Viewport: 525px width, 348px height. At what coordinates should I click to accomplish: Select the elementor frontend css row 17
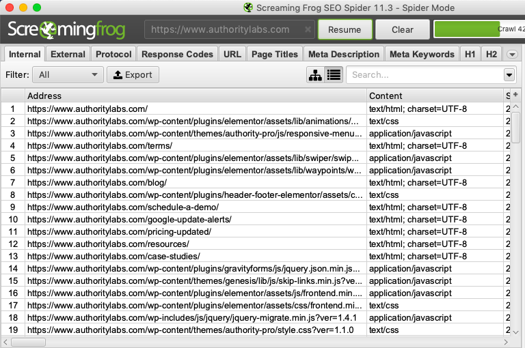(x=256, y=305)
